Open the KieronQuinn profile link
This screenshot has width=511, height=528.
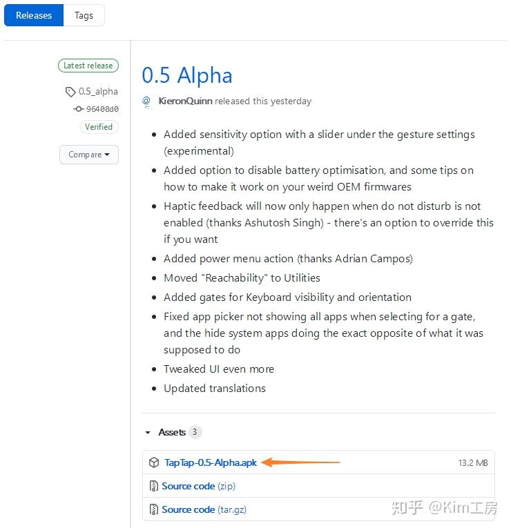click(185, 101)
